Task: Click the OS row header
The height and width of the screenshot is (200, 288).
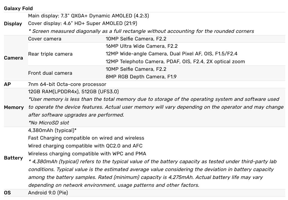Action: (7, 193)
